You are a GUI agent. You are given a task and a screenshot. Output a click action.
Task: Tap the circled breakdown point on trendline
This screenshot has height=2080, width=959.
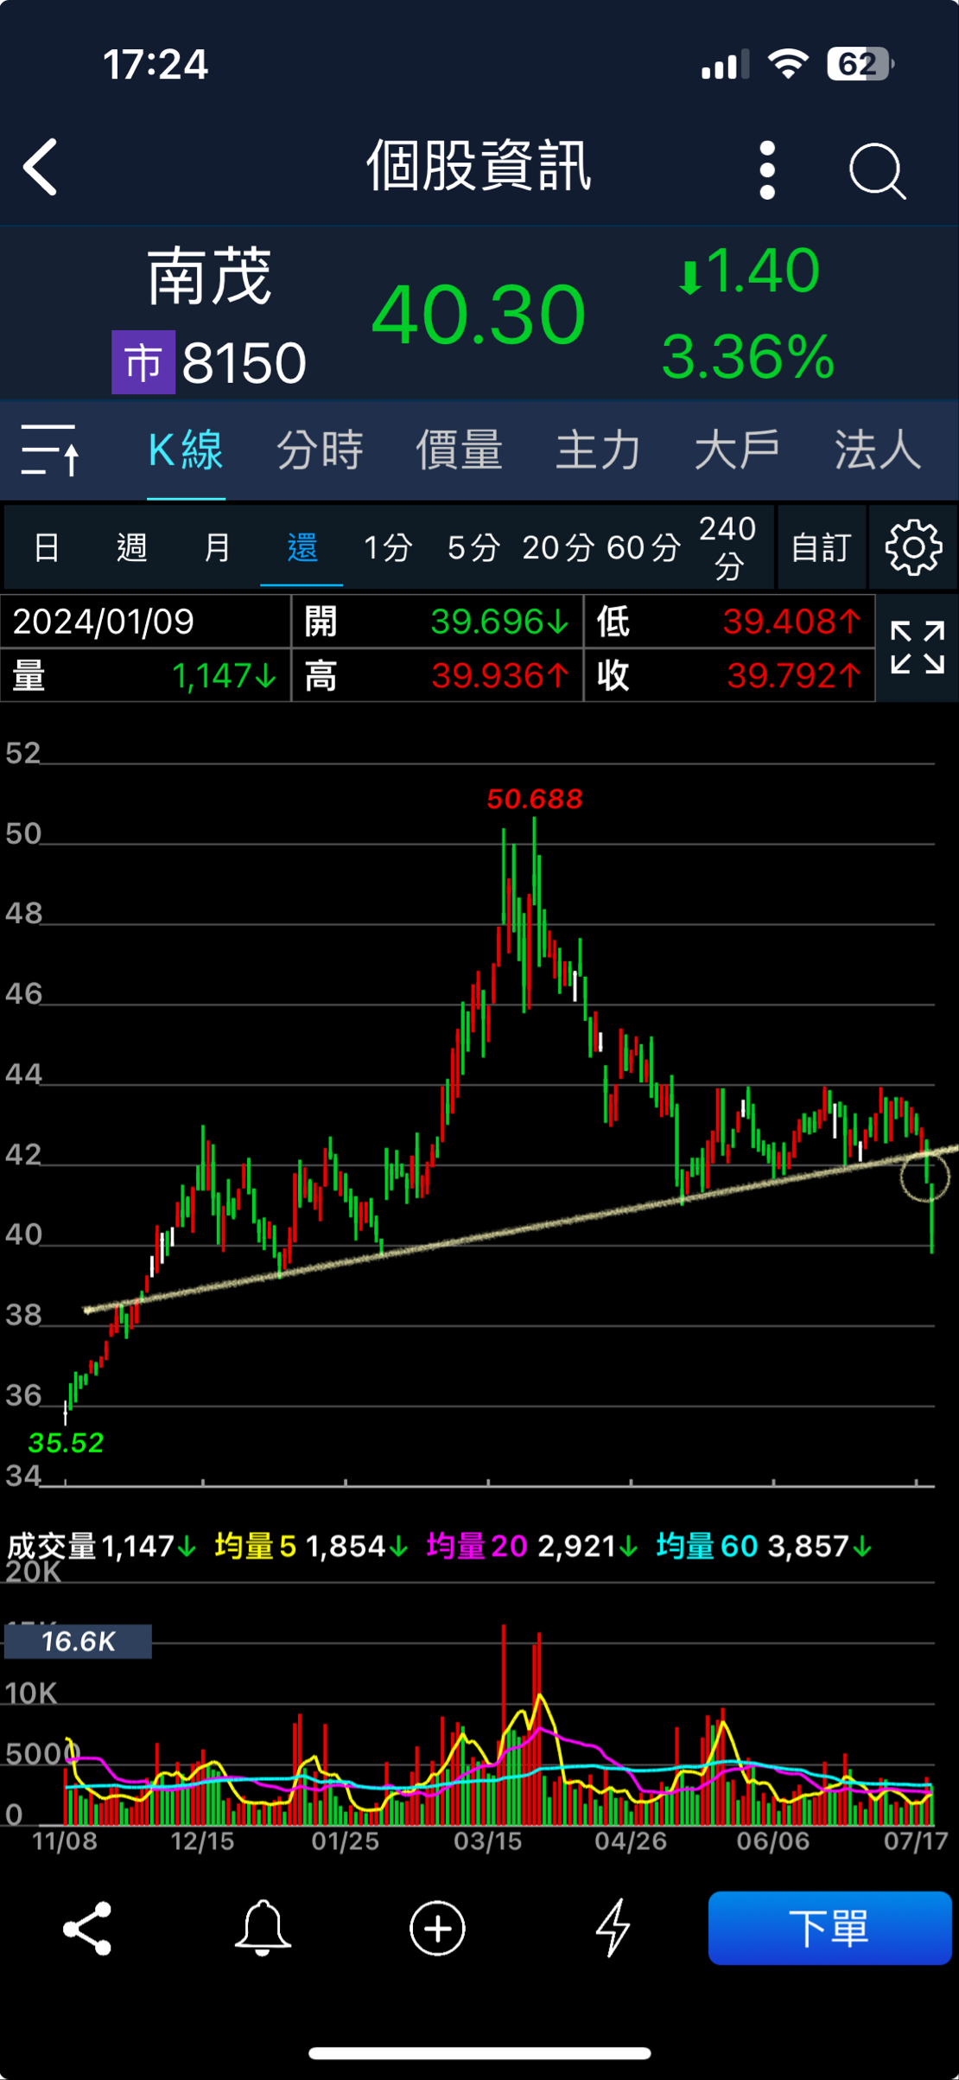pyautogui.click(x=924, y=1176)
